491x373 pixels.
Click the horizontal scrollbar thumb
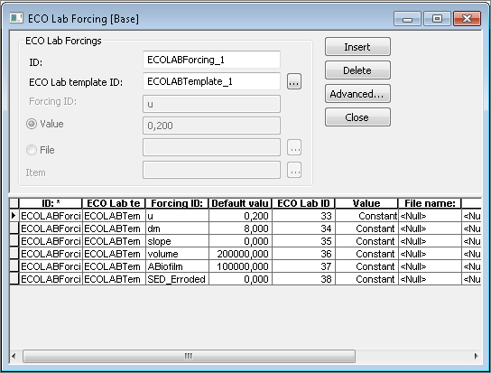coord(189,356)
